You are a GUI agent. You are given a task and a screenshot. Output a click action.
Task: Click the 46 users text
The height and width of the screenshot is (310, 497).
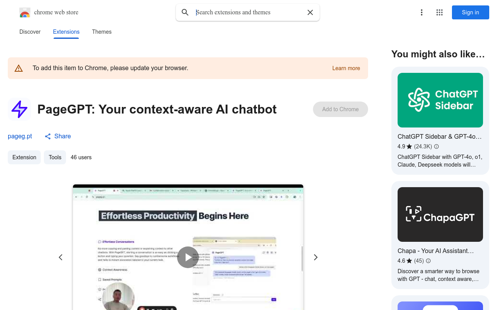click(x=81, y=157)
